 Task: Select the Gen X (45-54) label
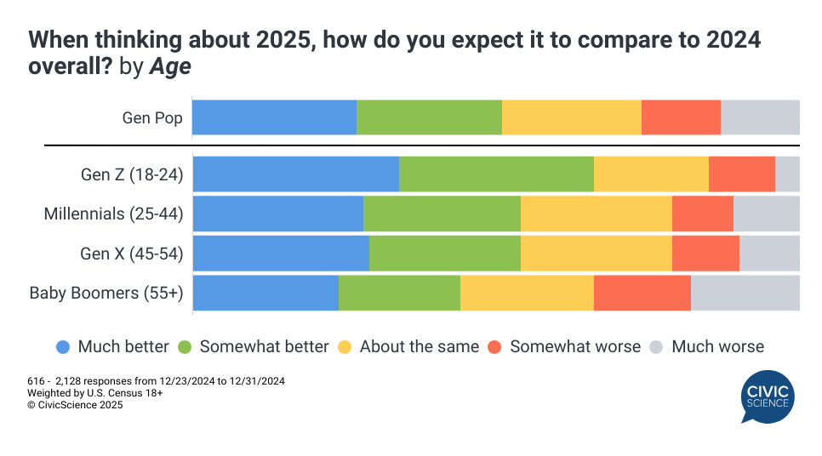click(132, 254)
